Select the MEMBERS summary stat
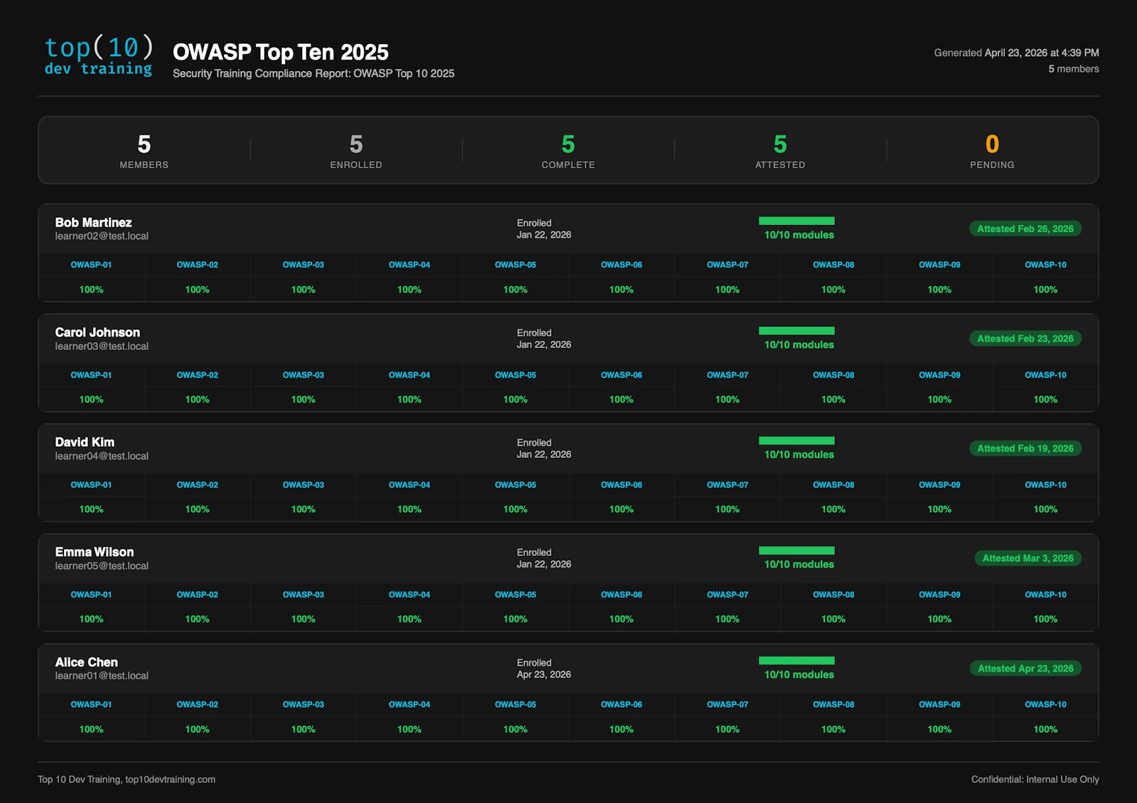 (144, 151)
